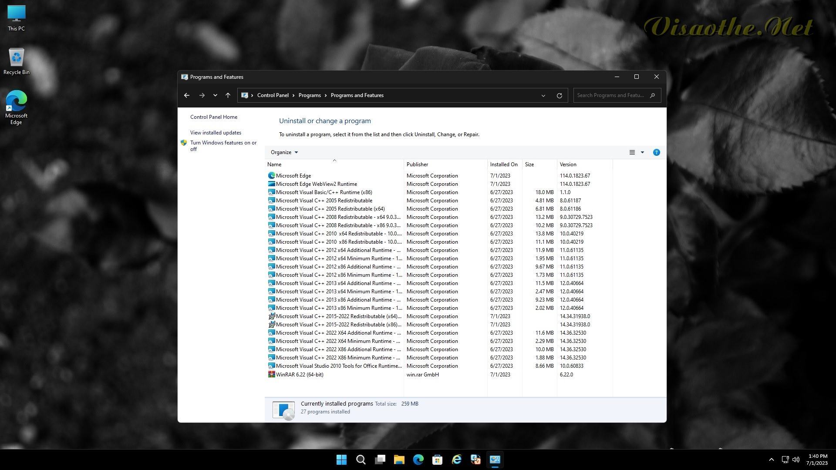Select Microsoft Visual C++ 2005 Redistributable (x64)

click(x=330, y=209)
